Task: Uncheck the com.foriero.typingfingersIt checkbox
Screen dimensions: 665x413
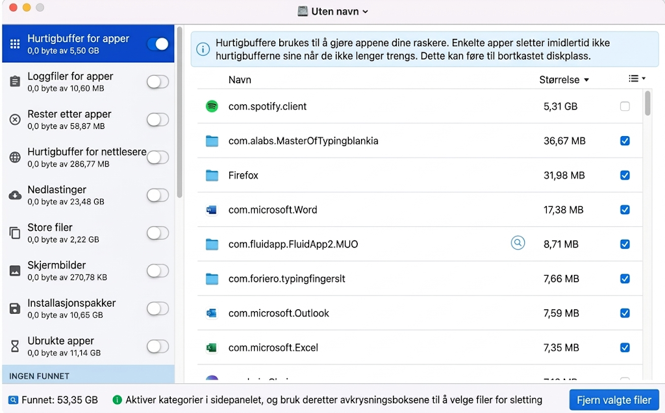Action: [x=625, y=279]
